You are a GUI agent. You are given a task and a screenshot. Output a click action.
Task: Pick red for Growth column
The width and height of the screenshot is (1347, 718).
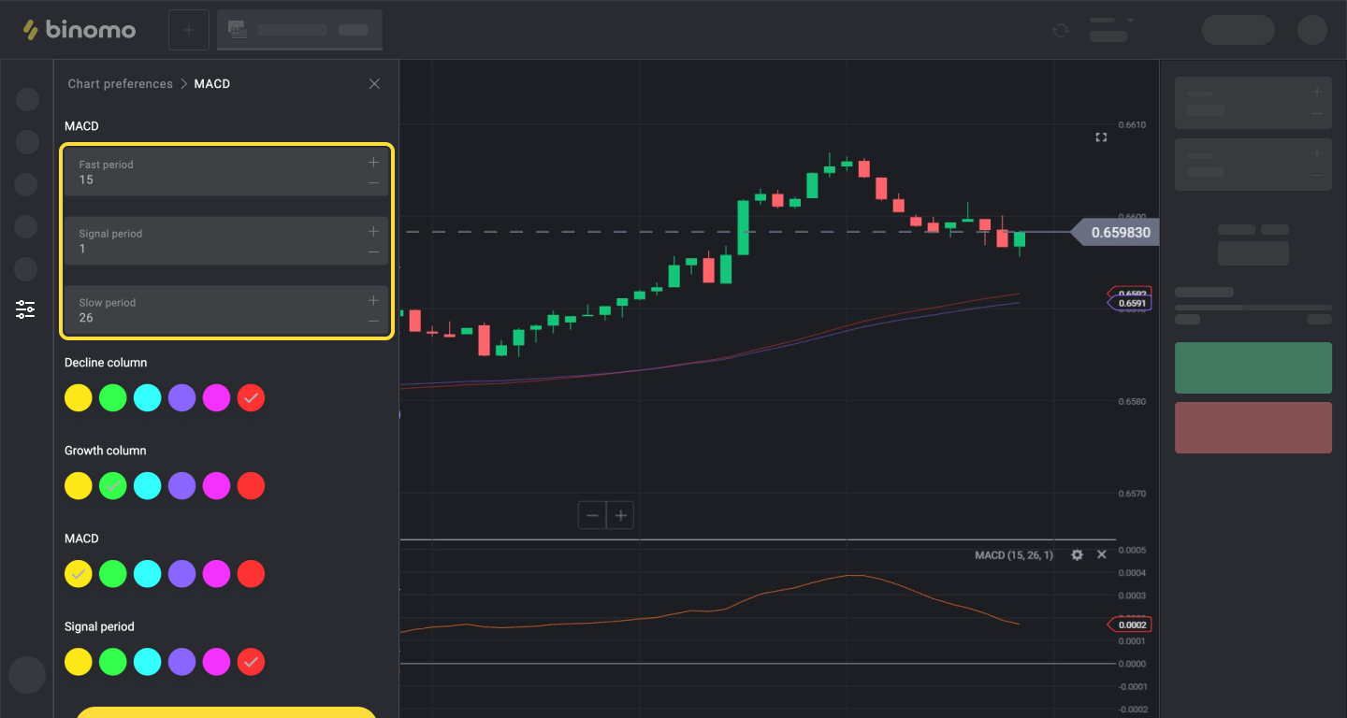click(x=251, y=486)
